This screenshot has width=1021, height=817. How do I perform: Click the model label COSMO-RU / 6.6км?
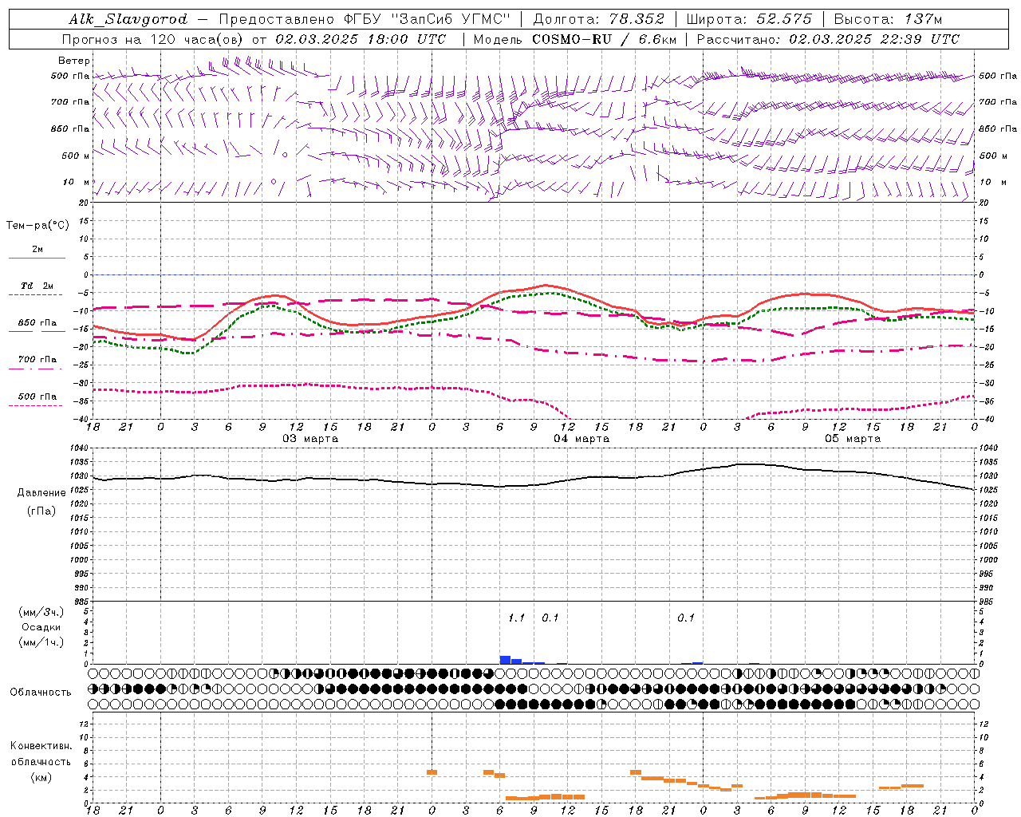(604, 38)
